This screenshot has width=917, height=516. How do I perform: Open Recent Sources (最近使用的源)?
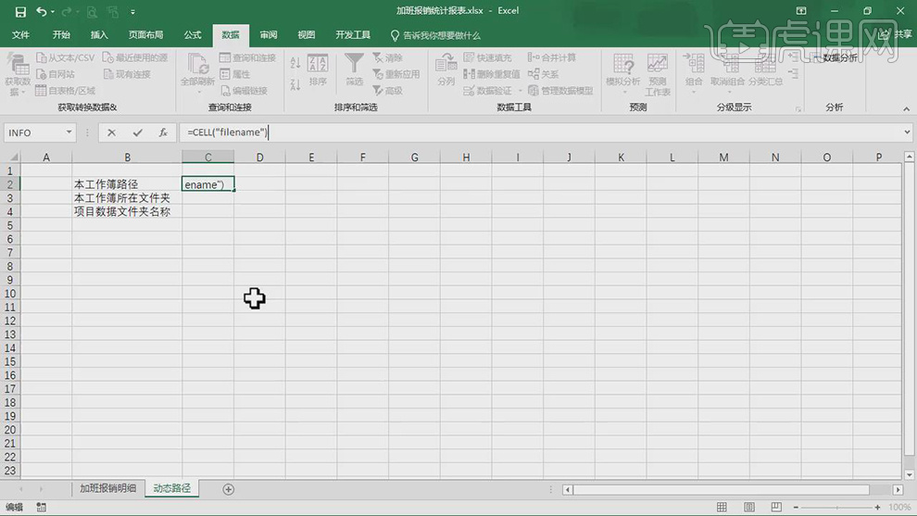(x=135, y=58)
